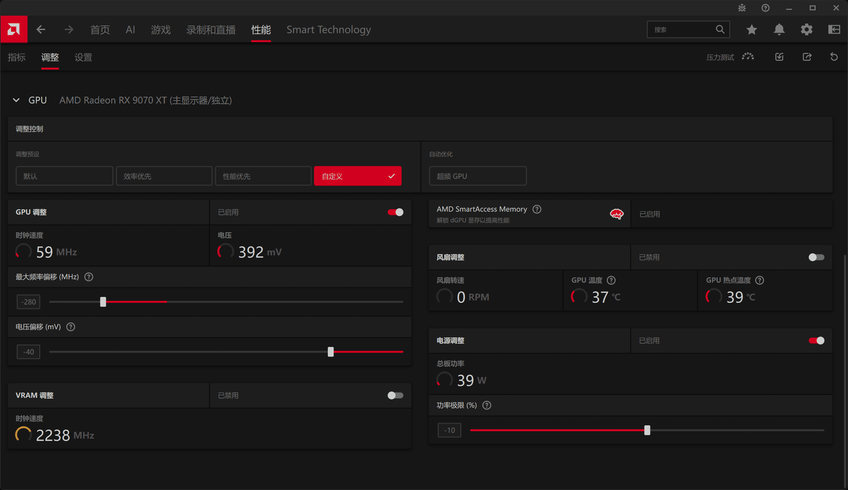Viewport: 848px width, 490px height.
Task: Click the -280 frequency offset value box
Action: tap(28, 302)
